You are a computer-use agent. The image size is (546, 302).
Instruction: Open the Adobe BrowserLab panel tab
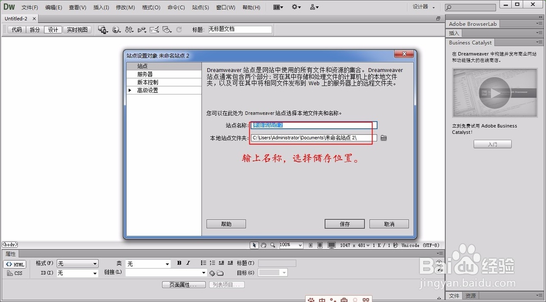pyautogui.click(x=472, y=24)
